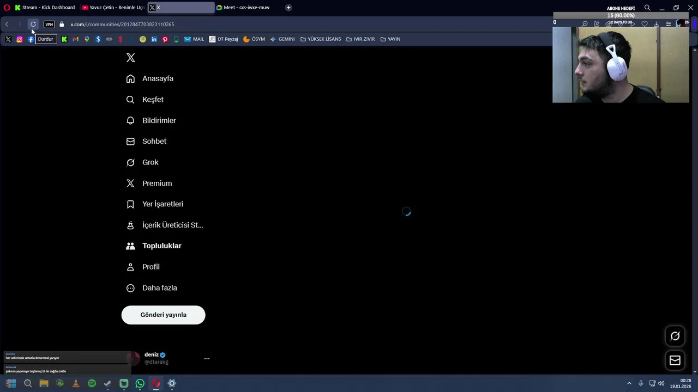Open Steam from the taskbar
Viewport: 698px width, 392px height.
tap(108, 384)
